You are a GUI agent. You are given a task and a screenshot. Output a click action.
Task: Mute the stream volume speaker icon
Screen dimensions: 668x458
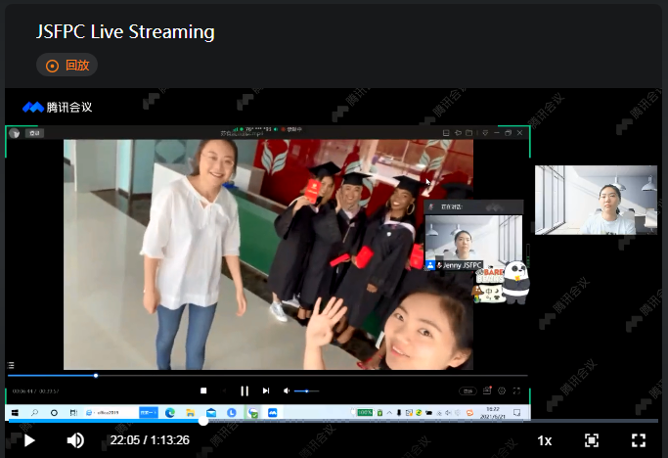[75, 440]
